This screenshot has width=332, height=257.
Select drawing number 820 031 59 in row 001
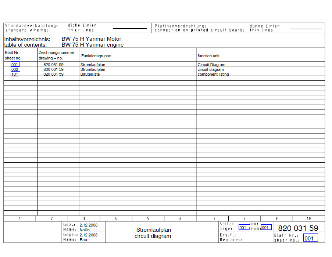pos(53,65)
